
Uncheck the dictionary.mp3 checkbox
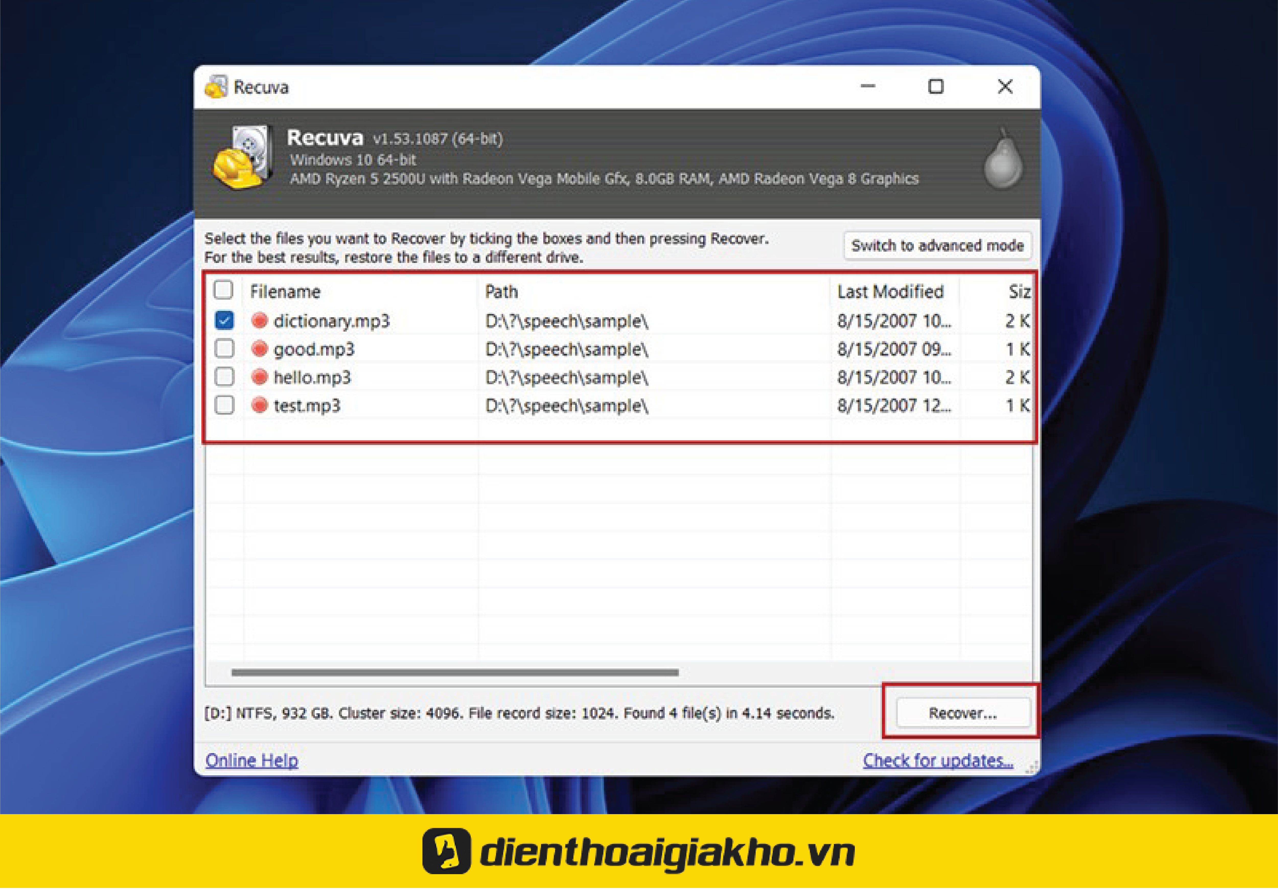point(224,320)
